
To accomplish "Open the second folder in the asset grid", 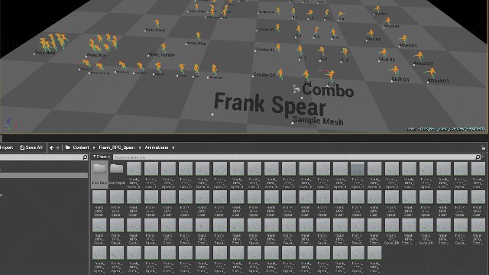I will (117, 174).
